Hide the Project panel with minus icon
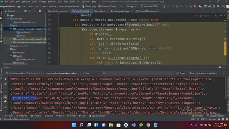Screen dimensions: 229x129 click(44, 11)
